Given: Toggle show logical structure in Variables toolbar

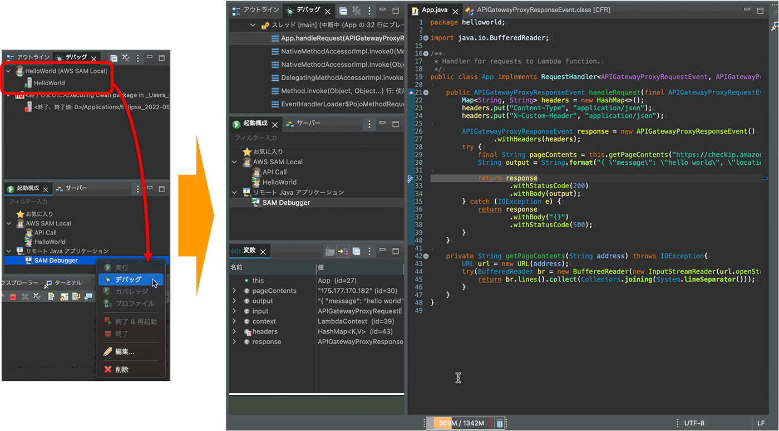Looking at the screenshot, I should tap(343, 252).
